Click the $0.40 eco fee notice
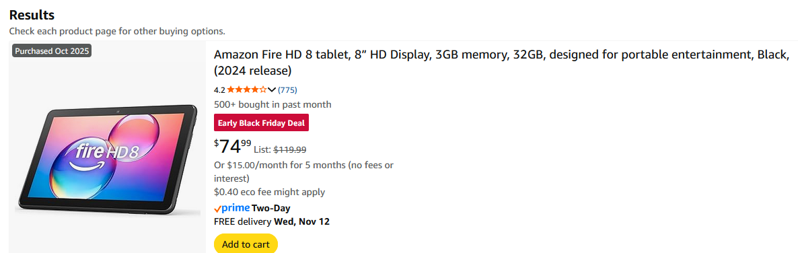This screenshot has width=798, height=253. coord(269,192)
